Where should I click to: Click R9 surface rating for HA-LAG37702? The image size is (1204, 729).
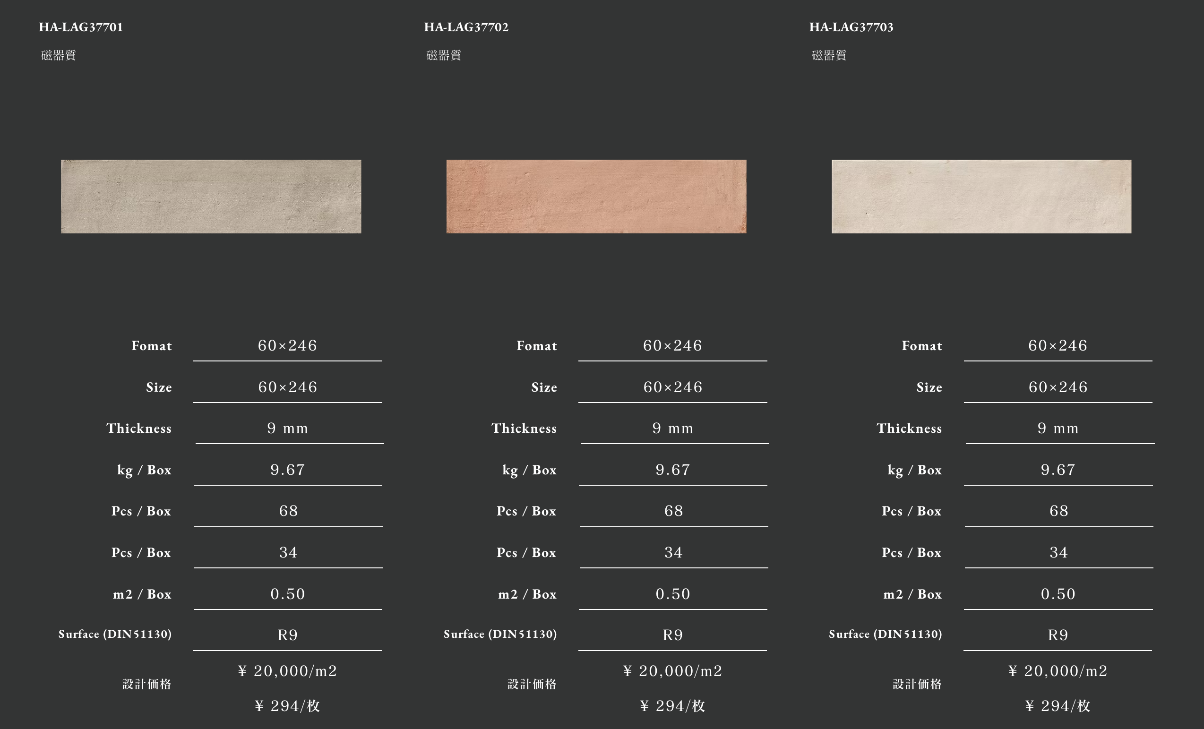[x=673, y=635]
